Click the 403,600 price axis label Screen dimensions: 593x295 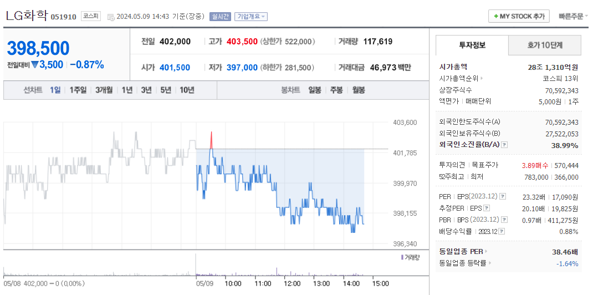point(405,123)
